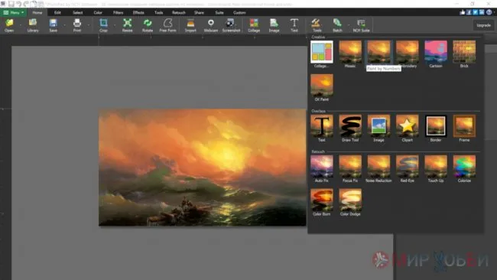Print the image with Print icon
The width and height of the screenshot is (497, 280).
pyautogui.click(x=77, y=25)
